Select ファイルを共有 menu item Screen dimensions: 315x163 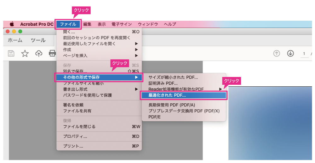coord(99,111)
